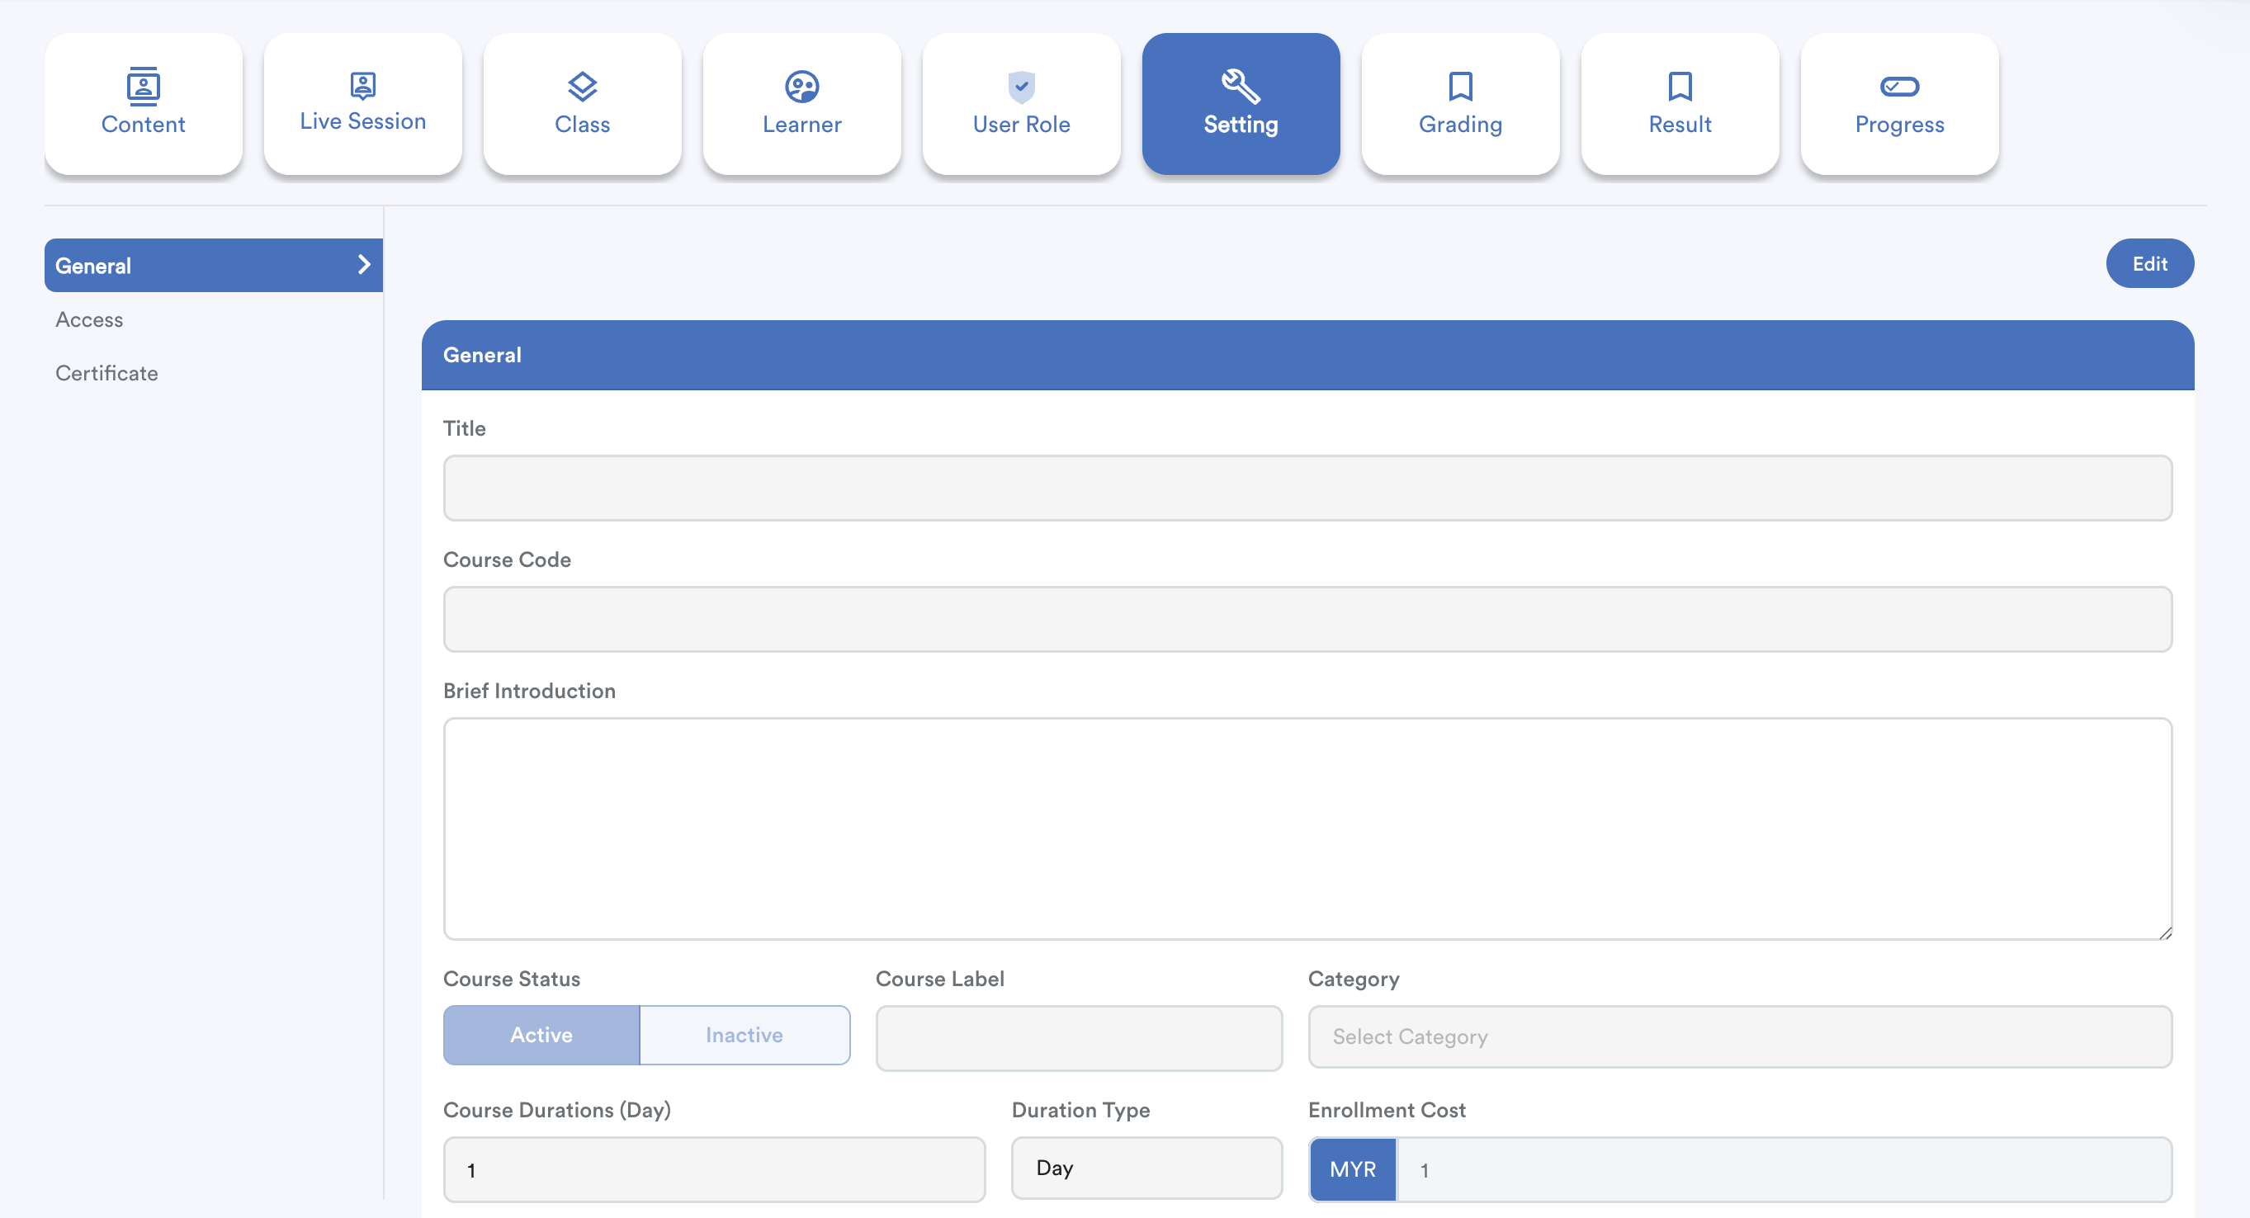Open Learner section via face icon

pos(801,86)
